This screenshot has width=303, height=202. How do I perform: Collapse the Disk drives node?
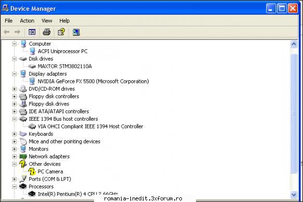point(15,59)
